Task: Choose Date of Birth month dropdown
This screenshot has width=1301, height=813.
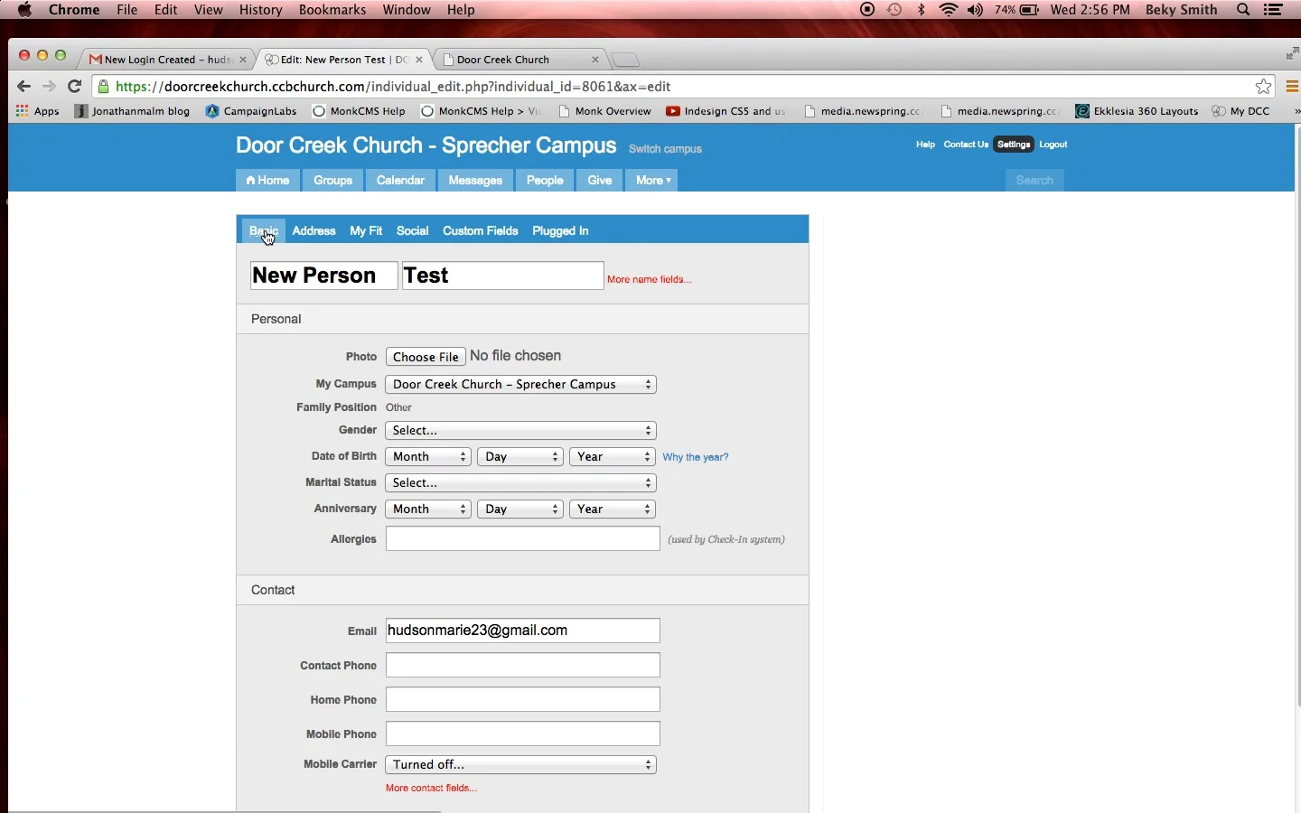Action: click(428, 457)
